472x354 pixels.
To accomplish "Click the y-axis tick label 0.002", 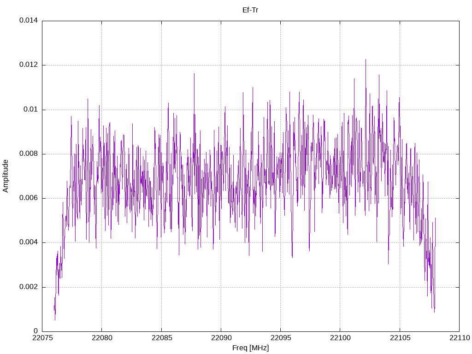I will 29,287.
